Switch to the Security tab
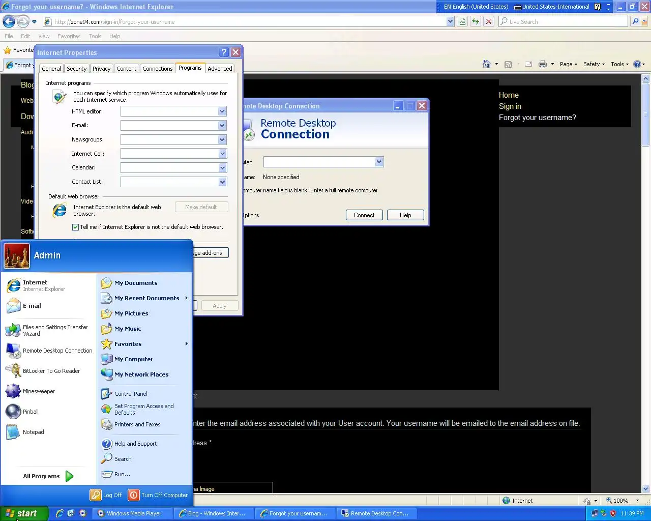Screen dimensions: 651x521 pos(77,69)
